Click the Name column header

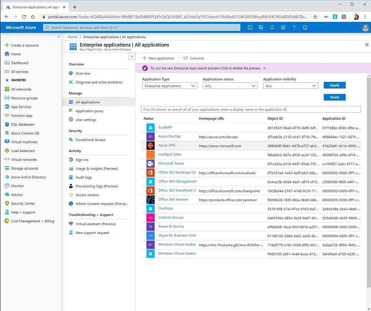click(x=148, y=118)
